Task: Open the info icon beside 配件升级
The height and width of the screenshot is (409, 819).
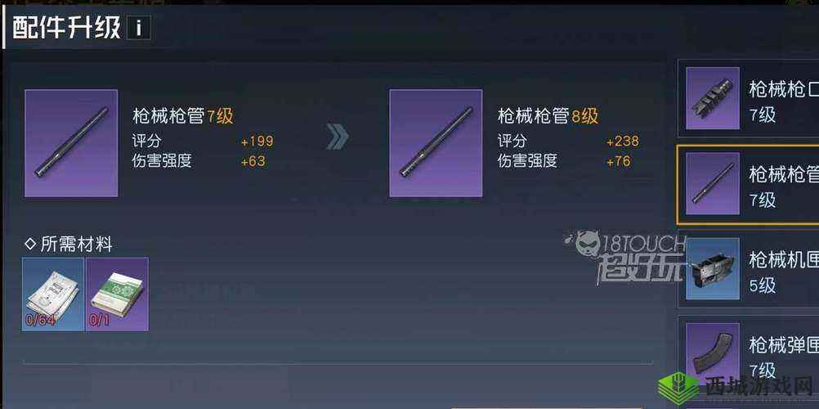Action: [x=138, y=29]
